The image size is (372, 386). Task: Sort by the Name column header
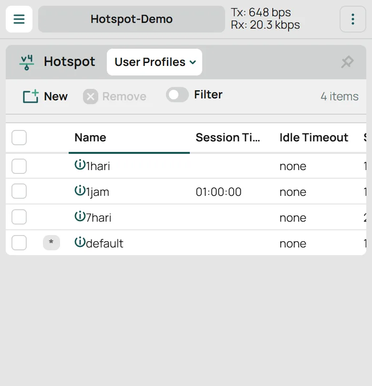click(x=91, y=138)
